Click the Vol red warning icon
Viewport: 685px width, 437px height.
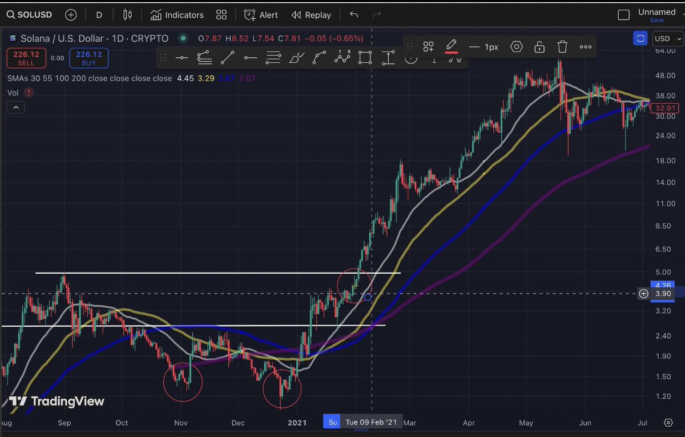tap(29, 92)
